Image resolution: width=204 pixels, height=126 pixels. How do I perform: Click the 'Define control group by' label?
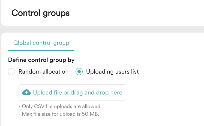pyautogui.click(x=41, y=60)
